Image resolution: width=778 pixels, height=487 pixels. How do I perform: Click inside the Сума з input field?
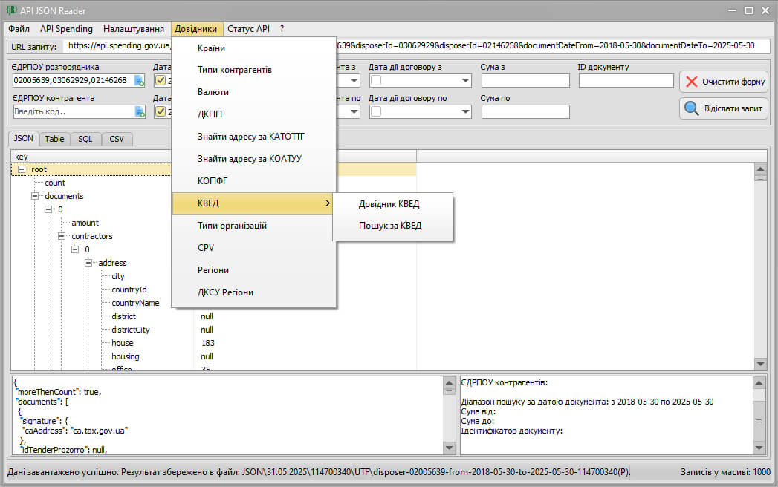(525, 80)
